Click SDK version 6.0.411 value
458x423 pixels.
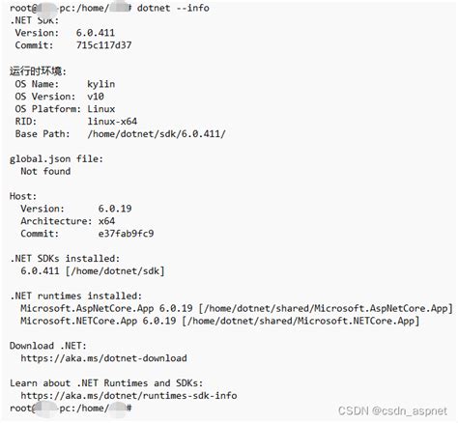(96, 33)
